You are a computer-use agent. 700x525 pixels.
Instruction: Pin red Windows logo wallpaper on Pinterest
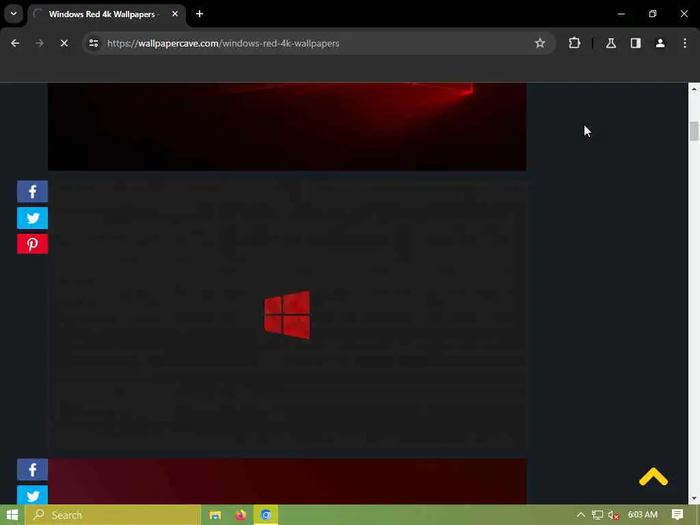tap(33, 244)
